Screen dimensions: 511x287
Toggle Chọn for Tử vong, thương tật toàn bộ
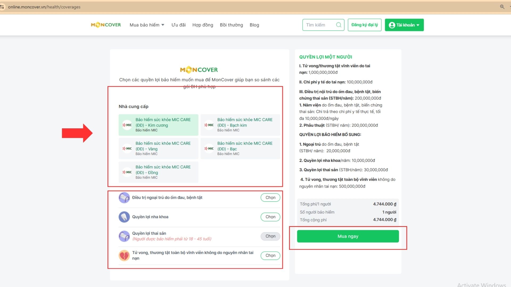click(x=270, y=255)
